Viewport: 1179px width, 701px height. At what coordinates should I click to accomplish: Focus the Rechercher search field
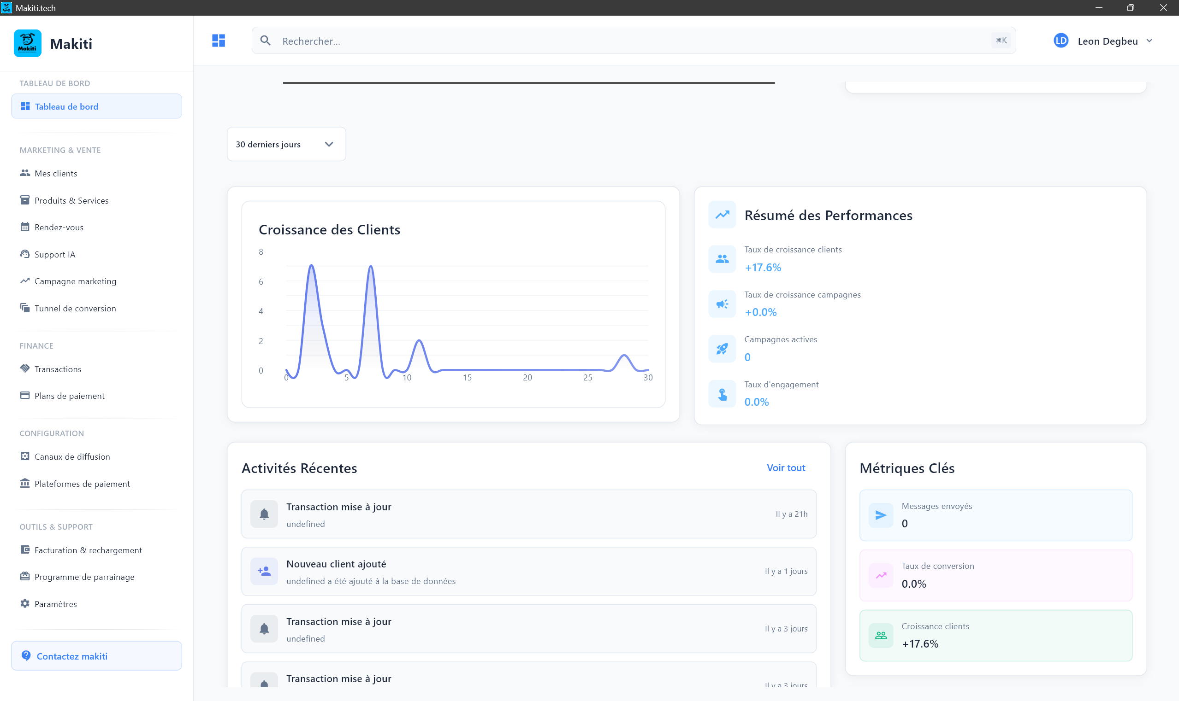click(x=633, y=41)
